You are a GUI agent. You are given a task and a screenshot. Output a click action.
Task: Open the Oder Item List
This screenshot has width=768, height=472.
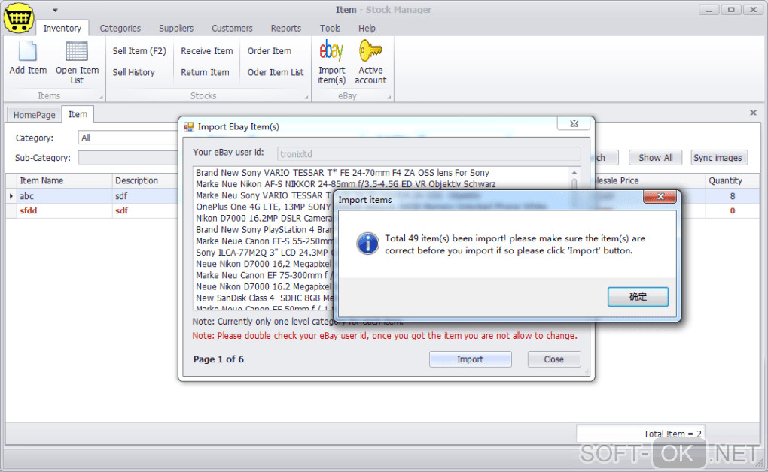(276, 72)
